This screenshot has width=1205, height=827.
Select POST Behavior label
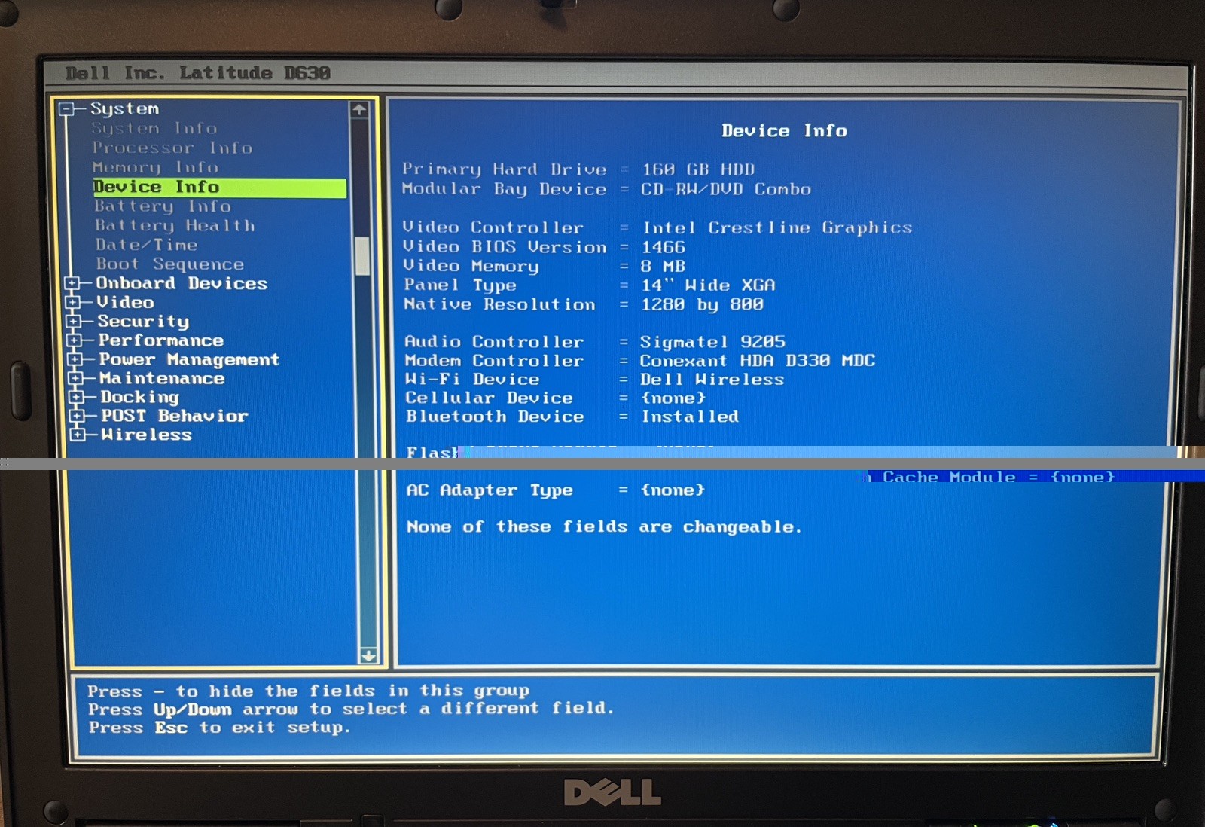click(175, 416)
